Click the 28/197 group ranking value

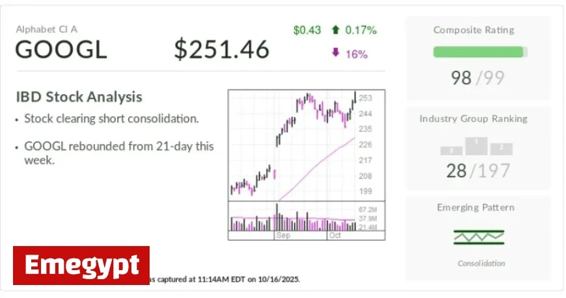click(x=478, y=171)
